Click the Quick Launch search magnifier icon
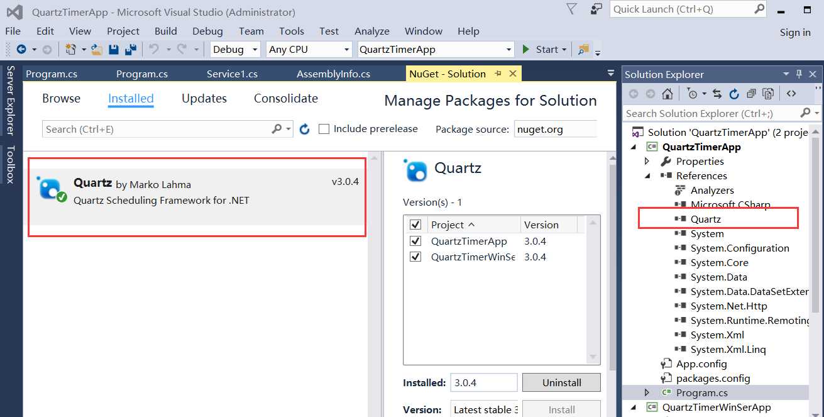 coord(759,9)
